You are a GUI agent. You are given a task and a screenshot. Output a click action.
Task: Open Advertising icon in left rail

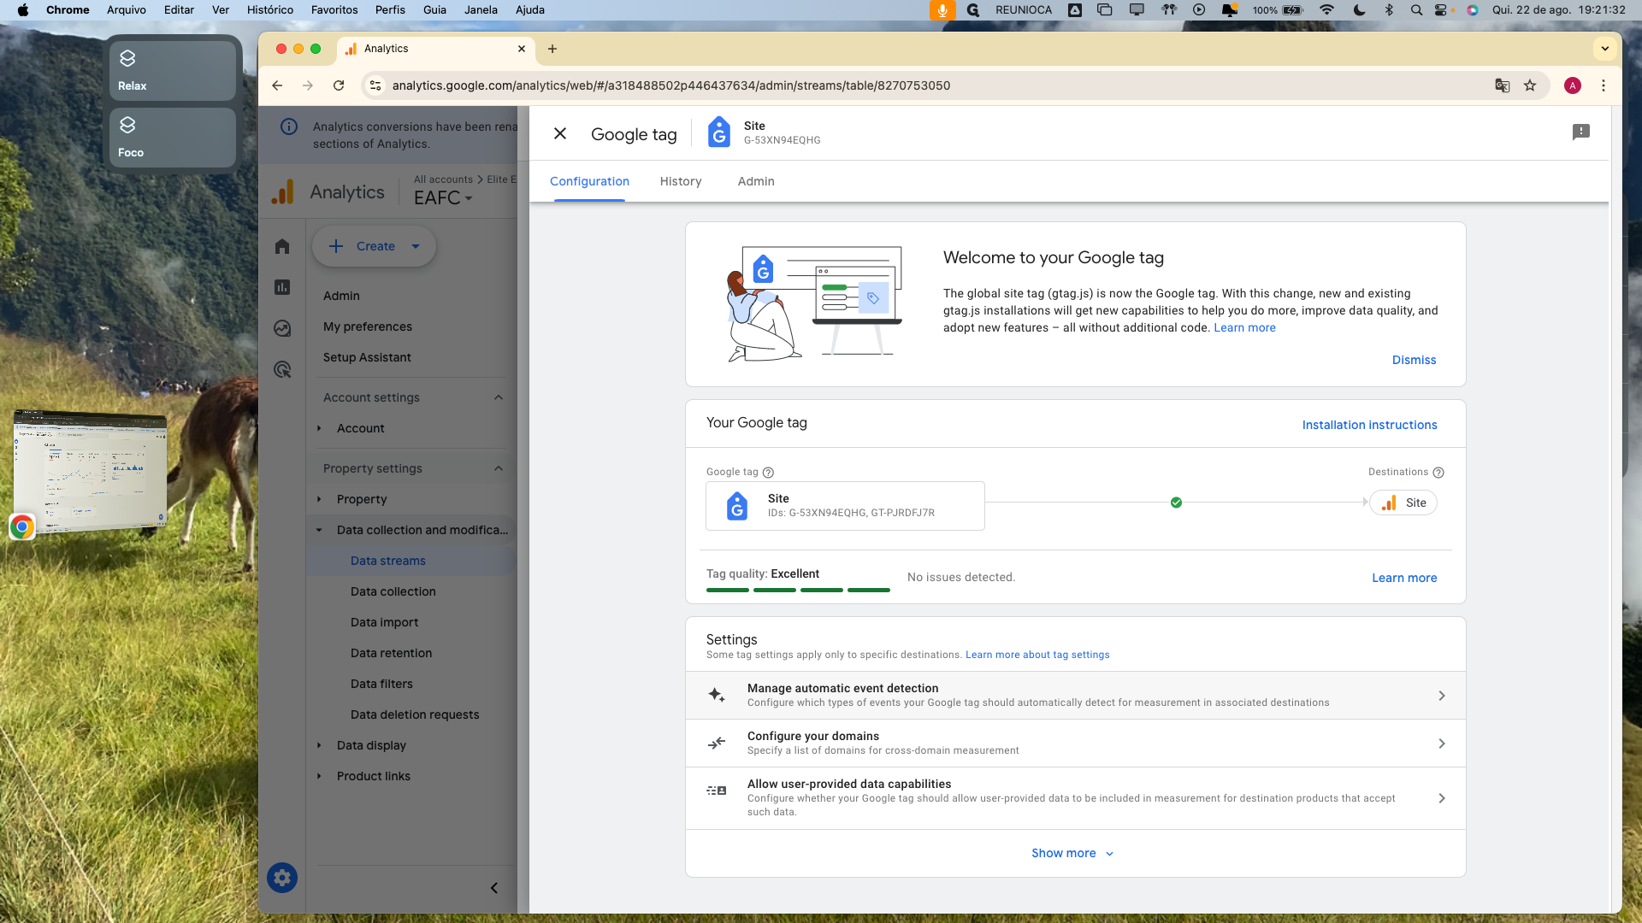point(282,369)
